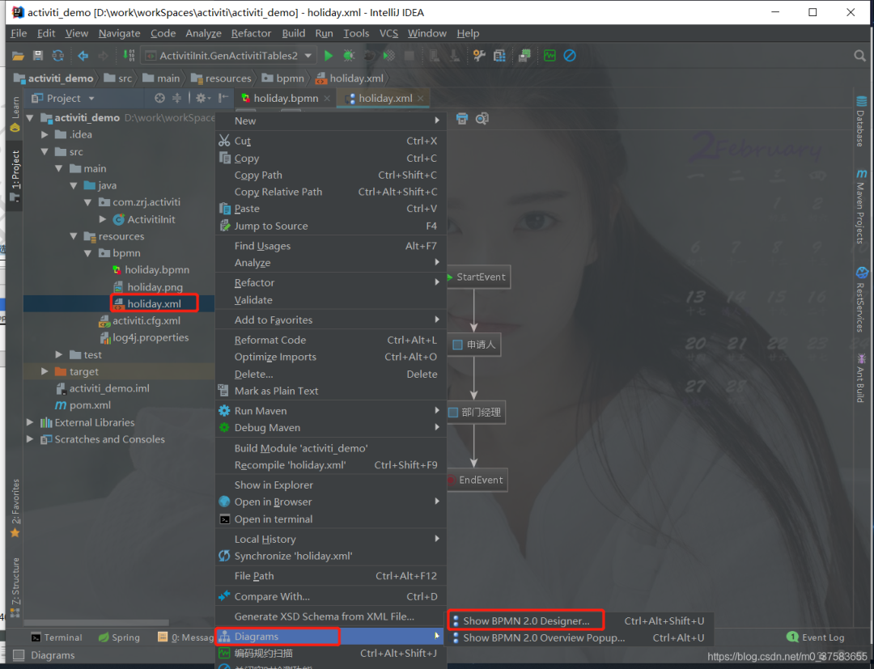Open the Refactor menu in menu bar
874x669 pixels.
(x=251, y=33)
